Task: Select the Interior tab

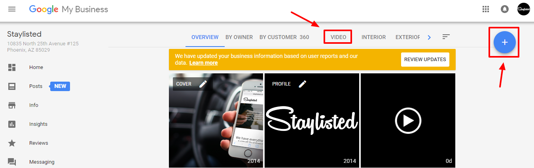Action: click(373, 37)
